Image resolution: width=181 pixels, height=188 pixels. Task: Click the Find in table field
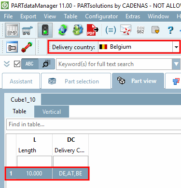[x=94, y=124]
